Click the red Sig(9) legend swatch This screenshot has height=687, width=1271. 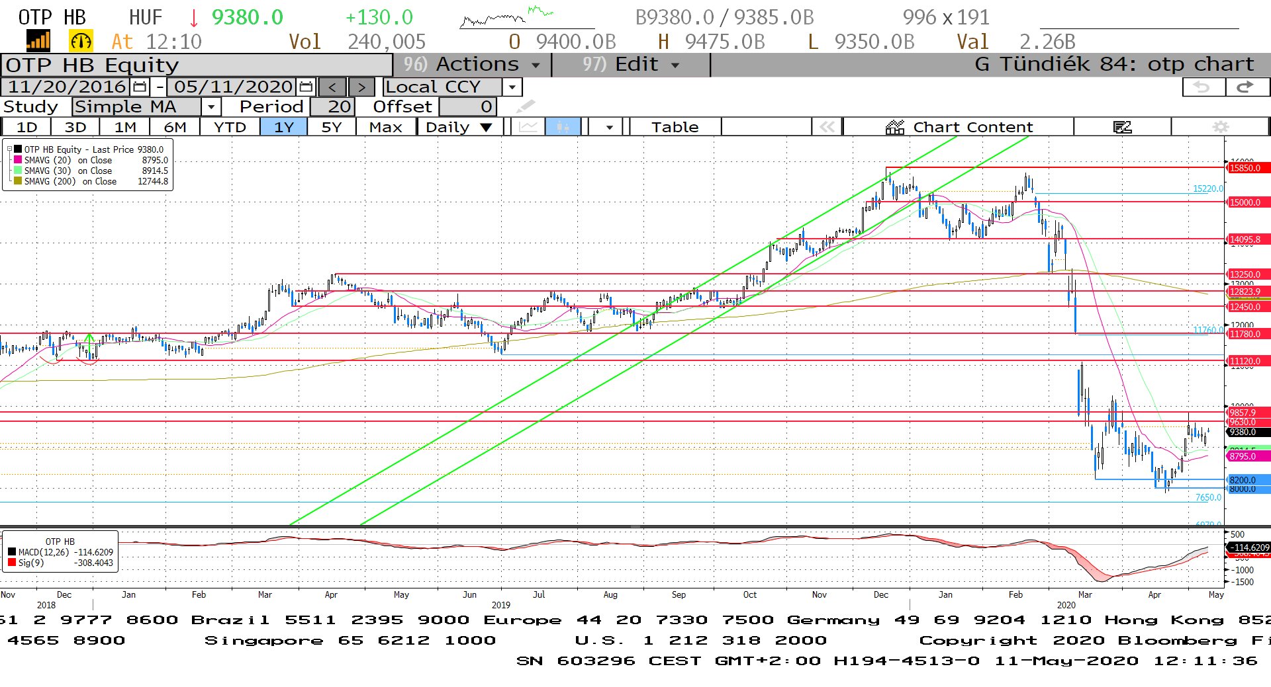(12, 563)
